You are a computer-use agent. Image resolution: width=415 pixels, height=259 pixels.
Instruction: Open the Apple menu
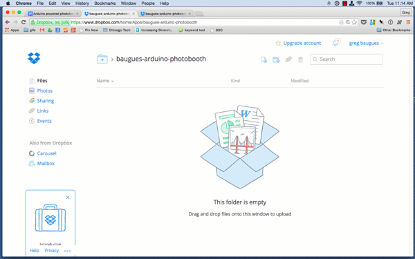pyautogui.click(x=8, y=3)
